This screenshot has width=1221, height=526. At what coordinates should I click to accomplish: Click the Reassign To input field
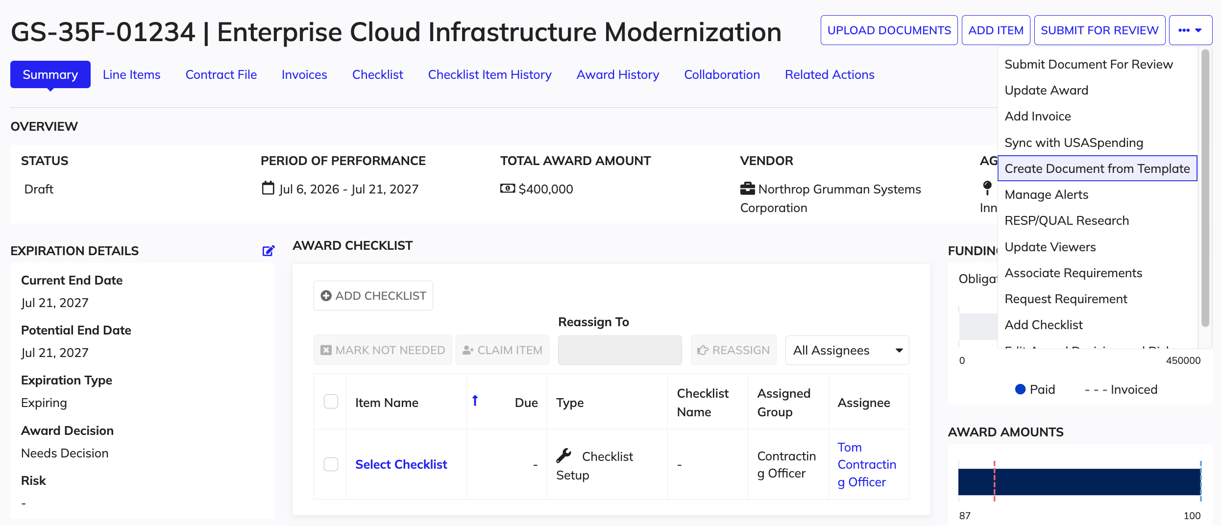click(620, 350)
